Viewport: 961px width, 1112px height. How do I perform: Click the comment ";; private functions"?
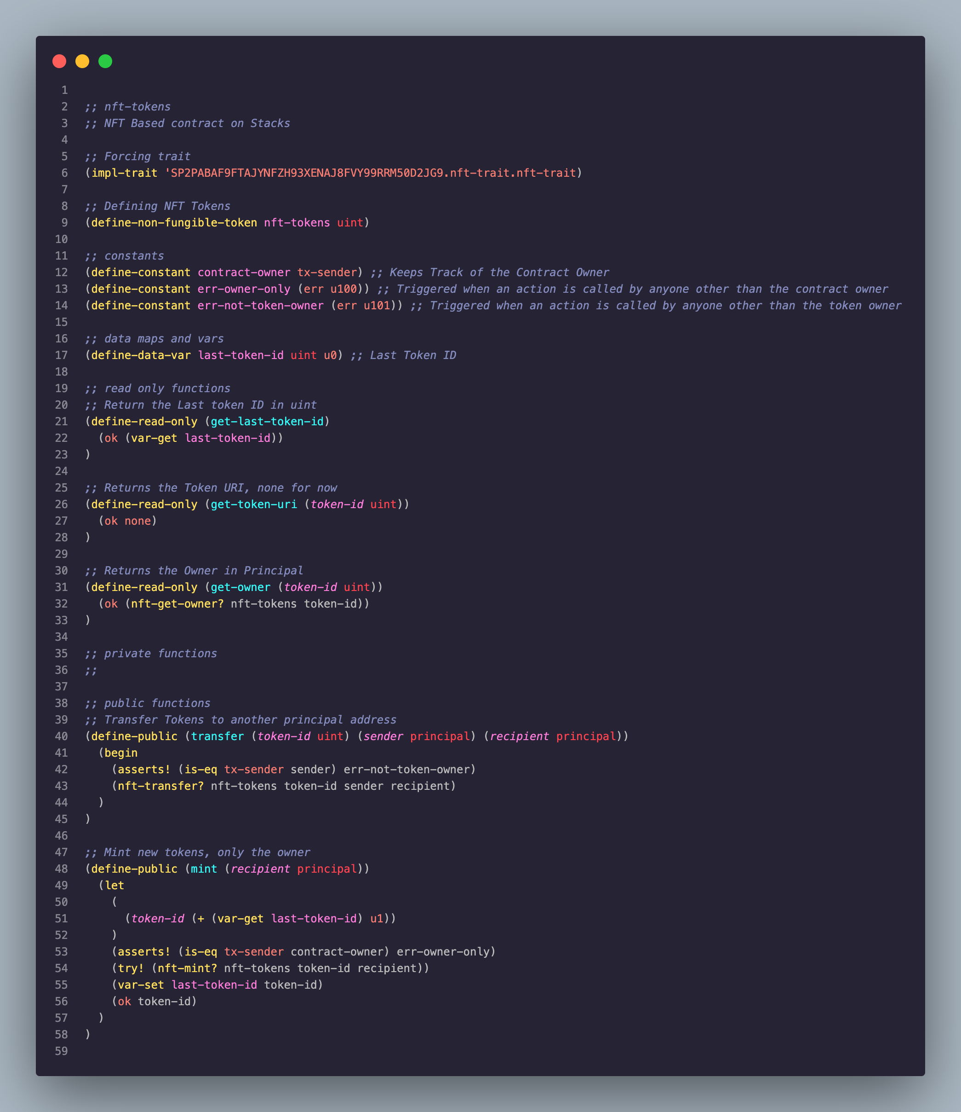pos(151,654)
